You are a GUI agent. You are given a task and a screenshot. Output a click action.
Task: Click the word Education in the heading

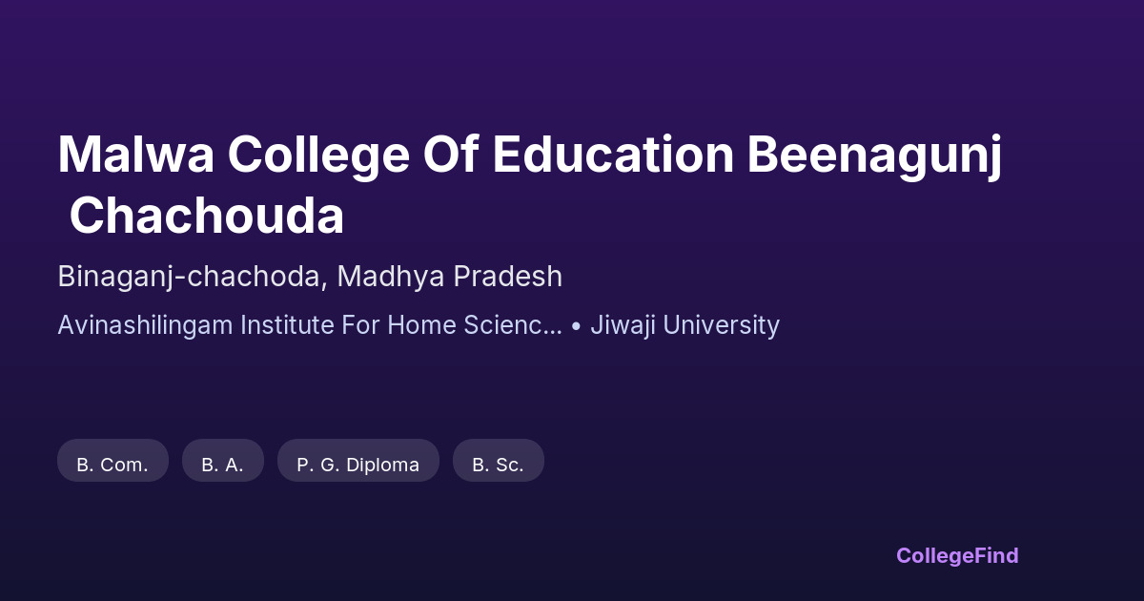coord(613,155)
